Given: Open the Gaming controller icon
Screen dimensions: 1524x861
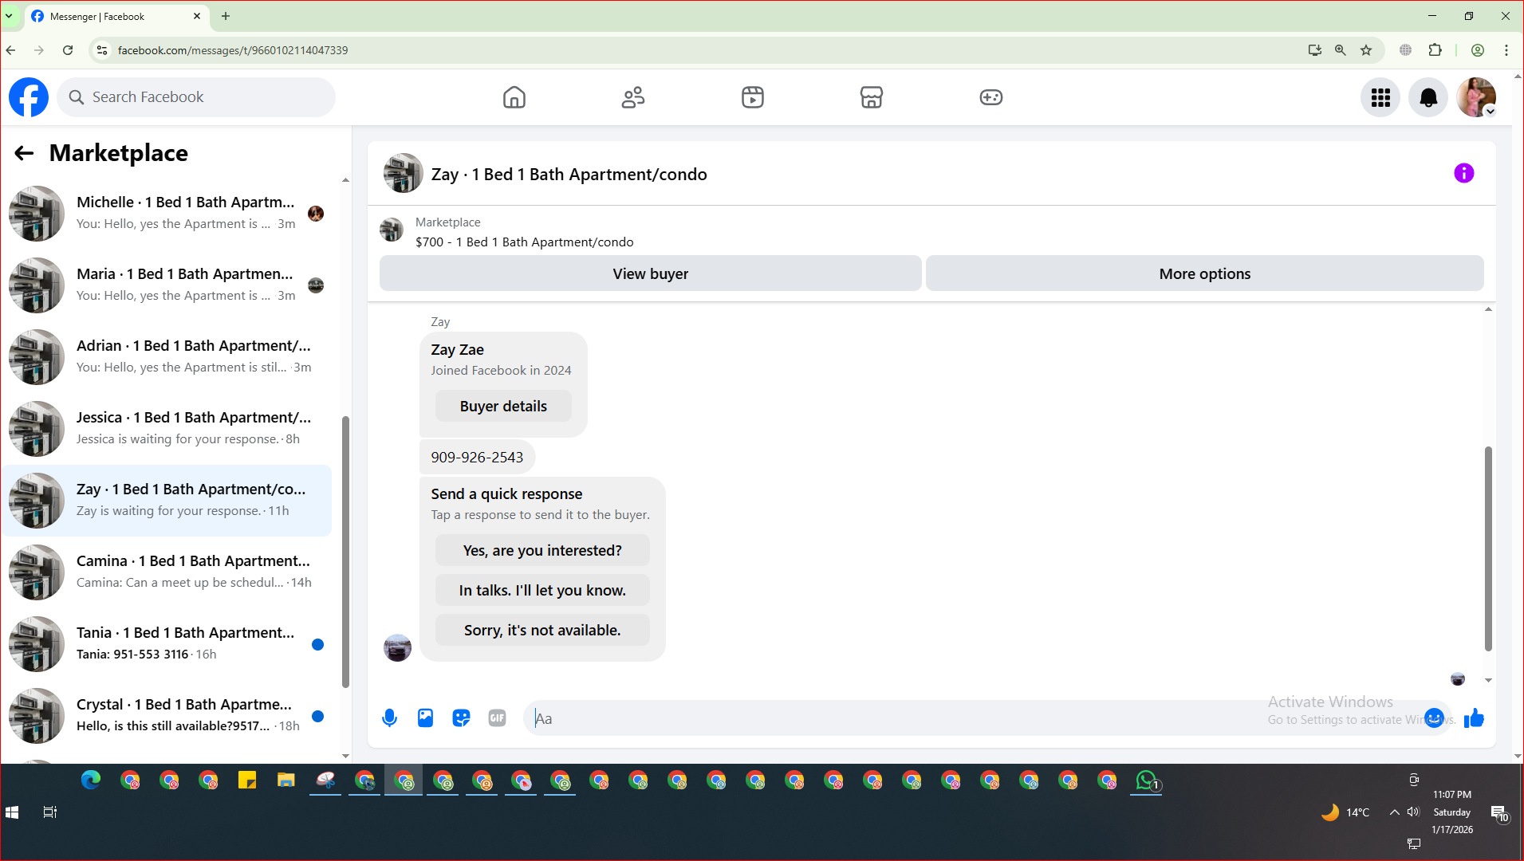Looking at the screenshot, I should point(990,97).
